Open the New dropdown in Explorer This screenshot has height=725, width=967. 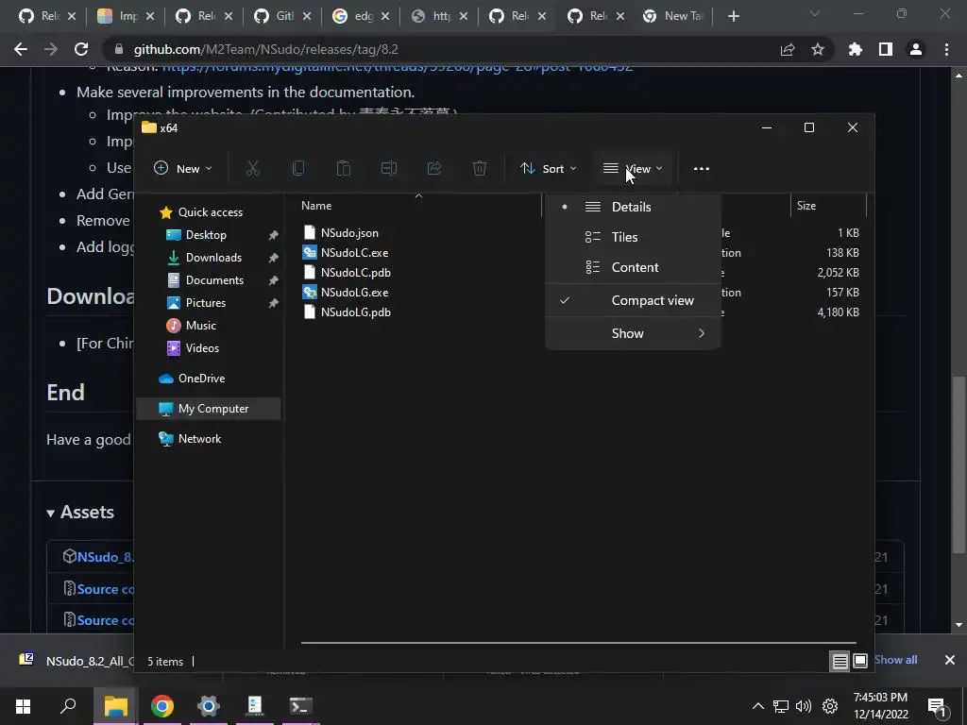pyautogui.click(x=182, y=168)
